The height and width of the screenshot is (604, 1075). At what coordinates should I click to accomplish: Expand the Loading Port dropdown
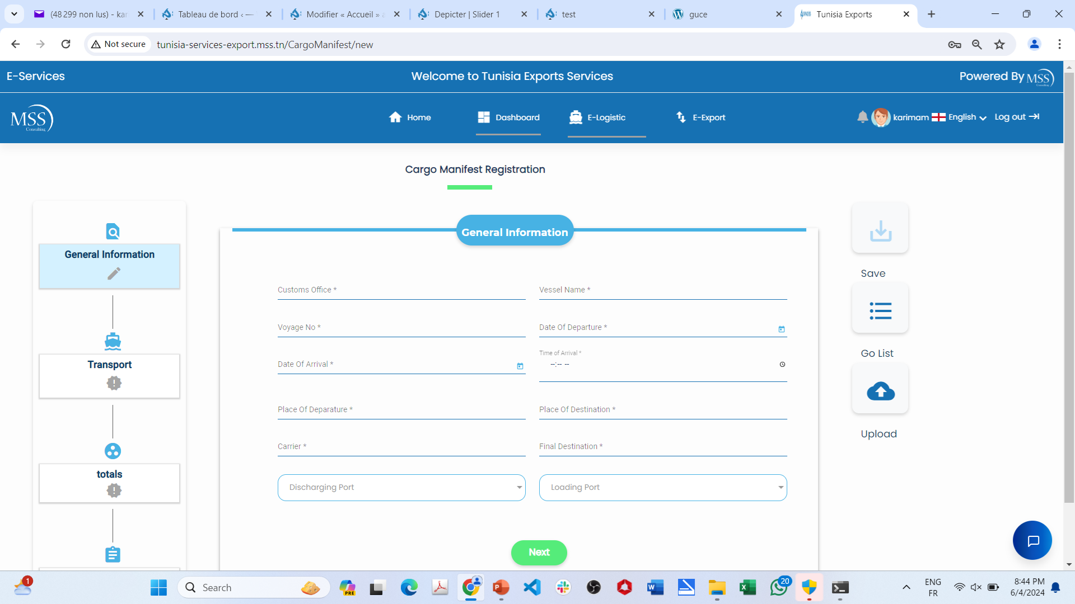663,488
